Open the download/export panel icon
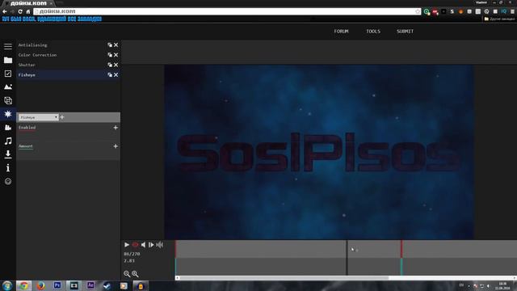 point(8,154)
